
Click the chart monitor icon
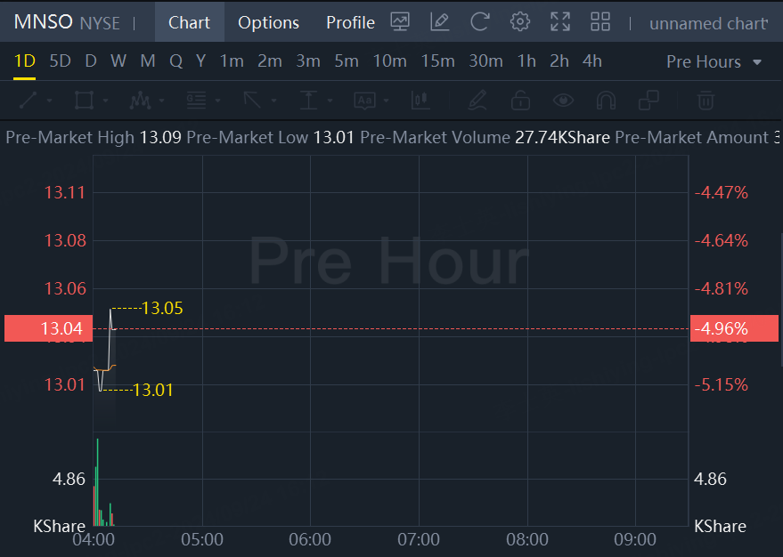click(400, 22)
